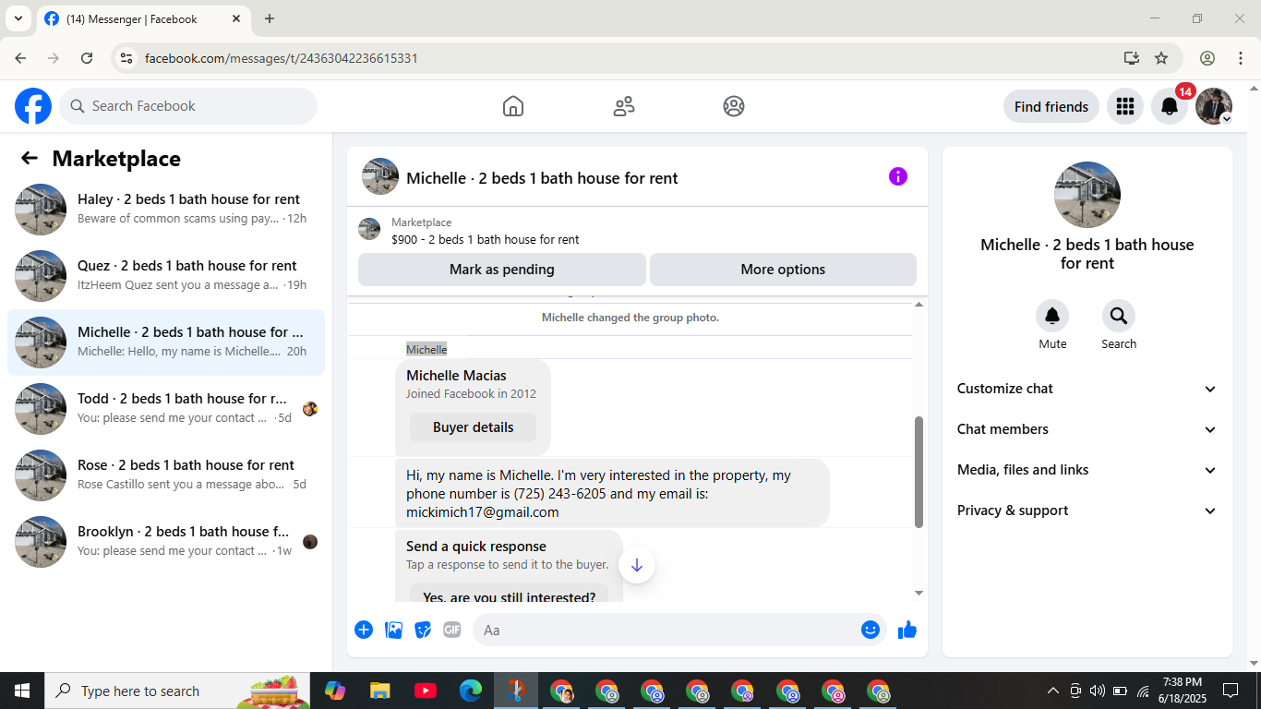Click the back arrow beside Marketplace
Screen dimensions: 1261x709
point(30,158)
